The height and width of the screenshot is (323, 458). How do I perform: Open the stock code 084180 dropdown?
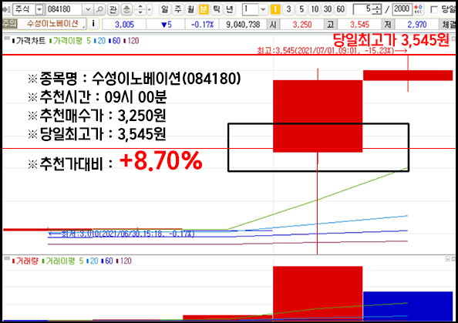[x=88, y=10]
